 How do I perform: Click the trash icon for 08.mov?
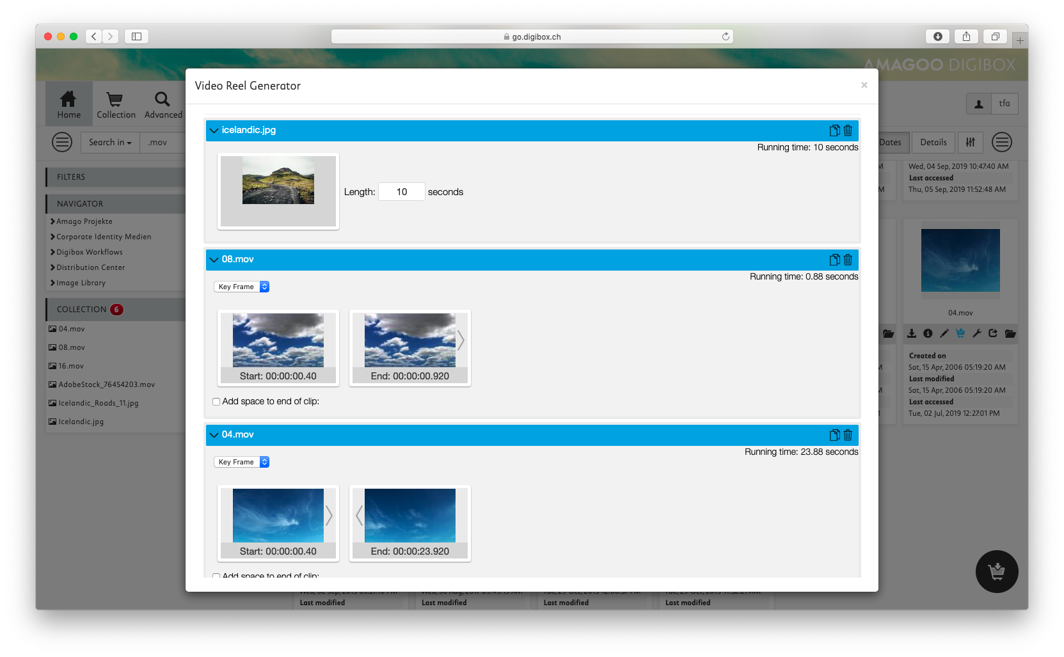point(848,260)
